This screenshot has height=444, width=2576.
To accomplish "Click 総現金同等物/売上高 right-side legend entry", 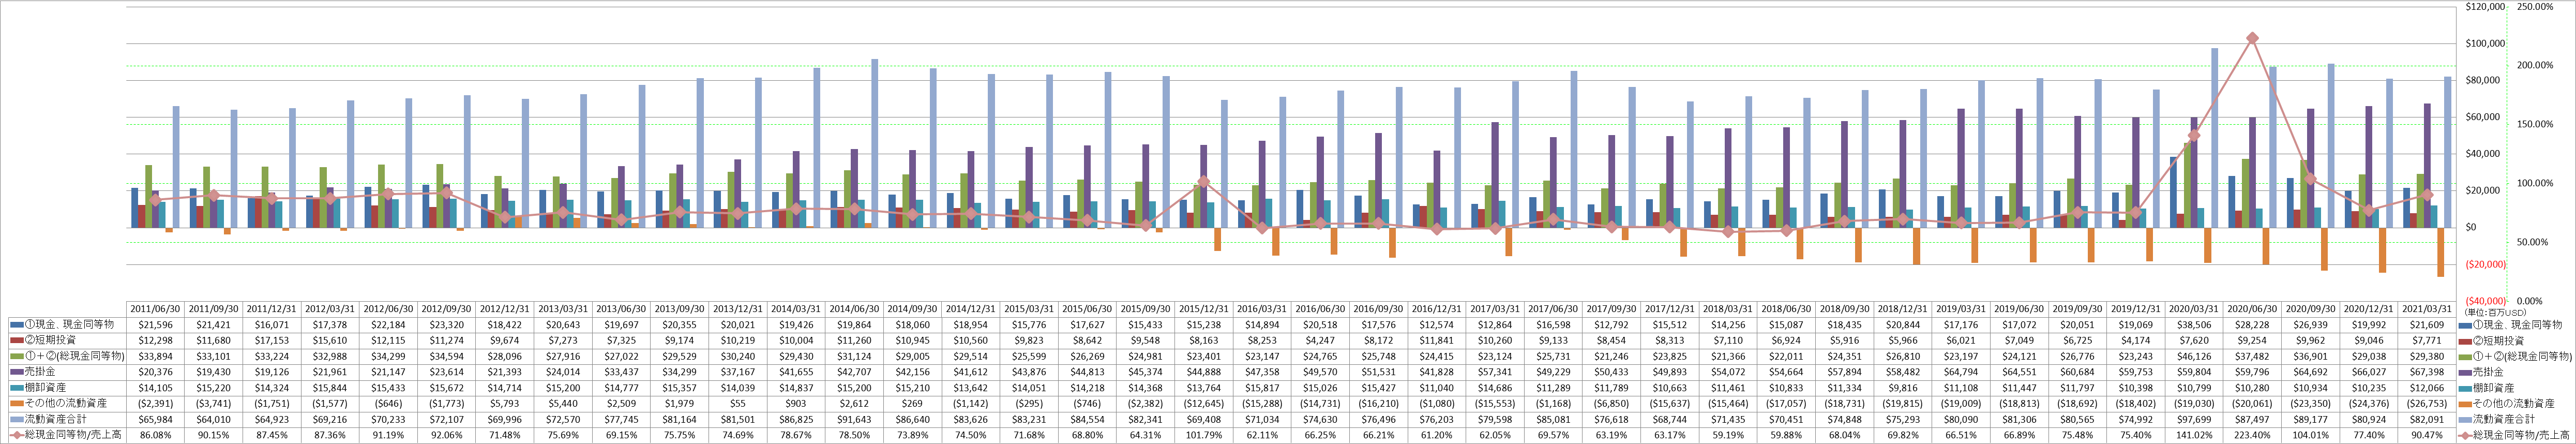I will pyautogui.click(x=2516, y=435).
